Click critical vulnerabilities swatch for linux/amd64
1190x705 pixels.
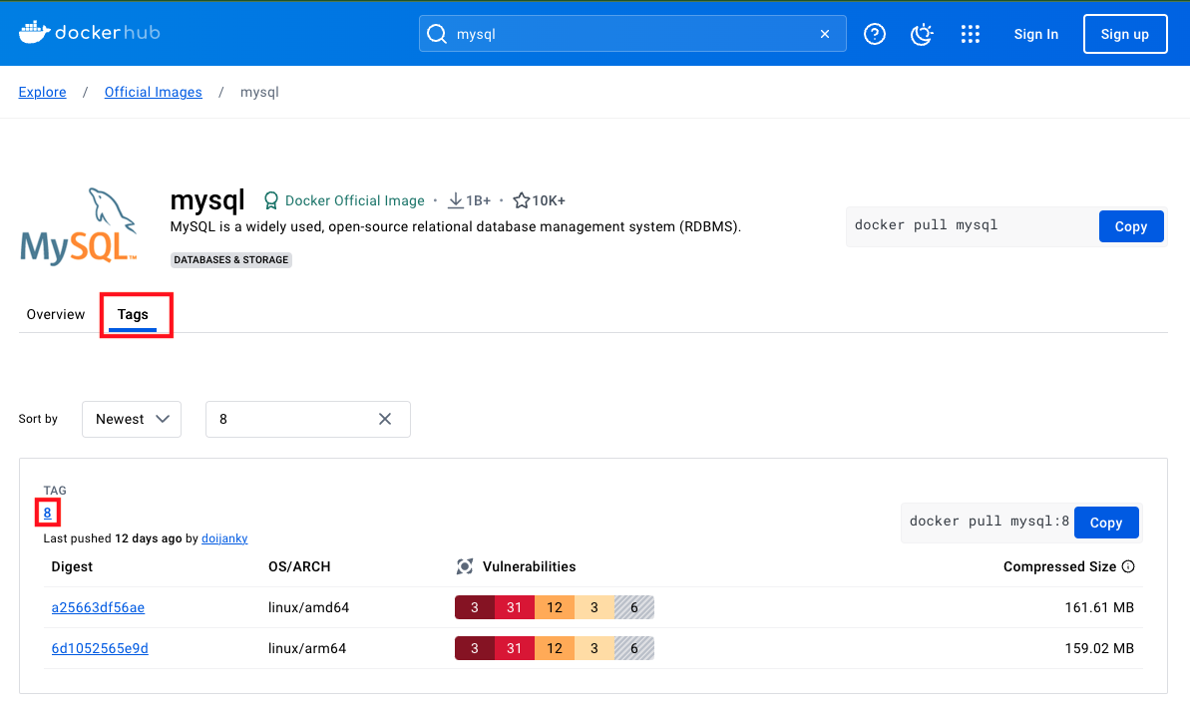(475, 607)
